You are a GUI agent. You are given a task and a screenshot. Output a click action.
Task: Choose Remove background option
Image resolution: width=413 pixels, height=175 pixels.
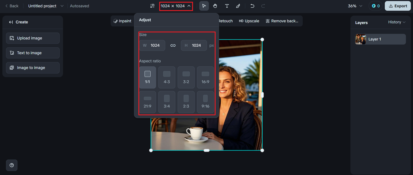282,21
